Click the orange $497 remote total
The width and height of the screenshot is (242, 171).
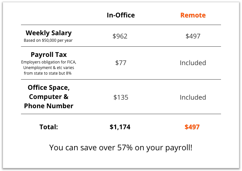coord(192,127)
